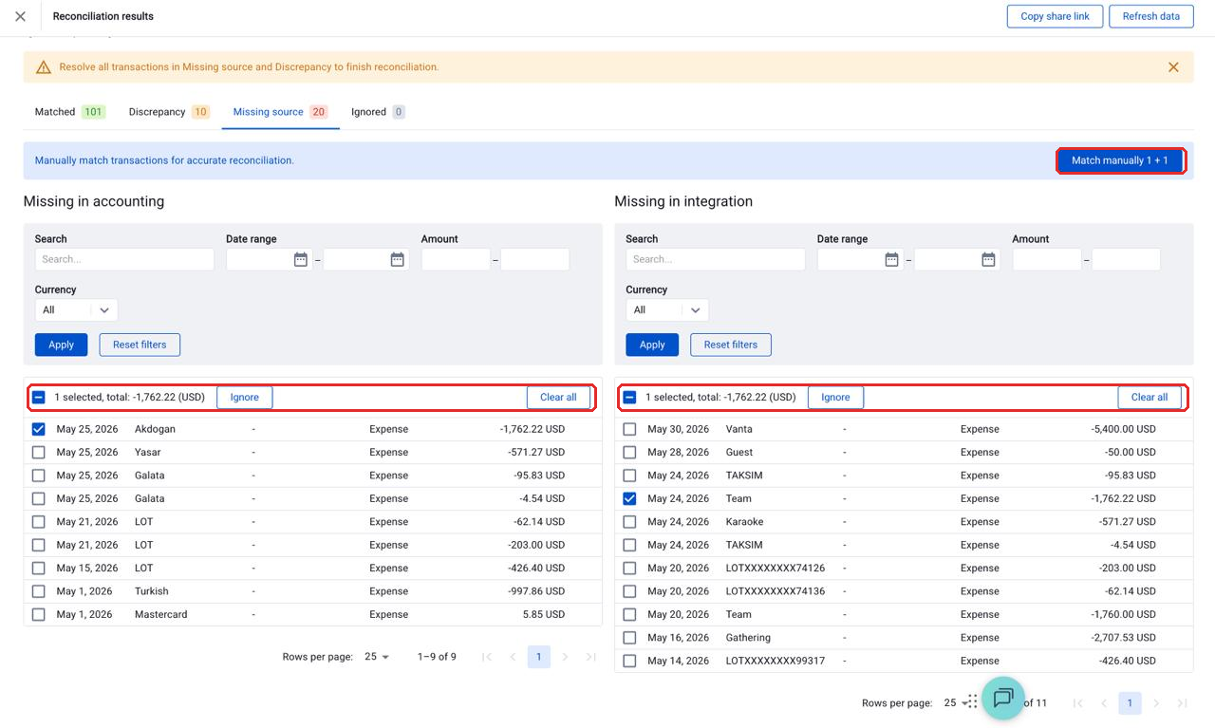This screenshot has height=728, width=1215.
Task: Clear all integration selections
Action: (1150, 398)
